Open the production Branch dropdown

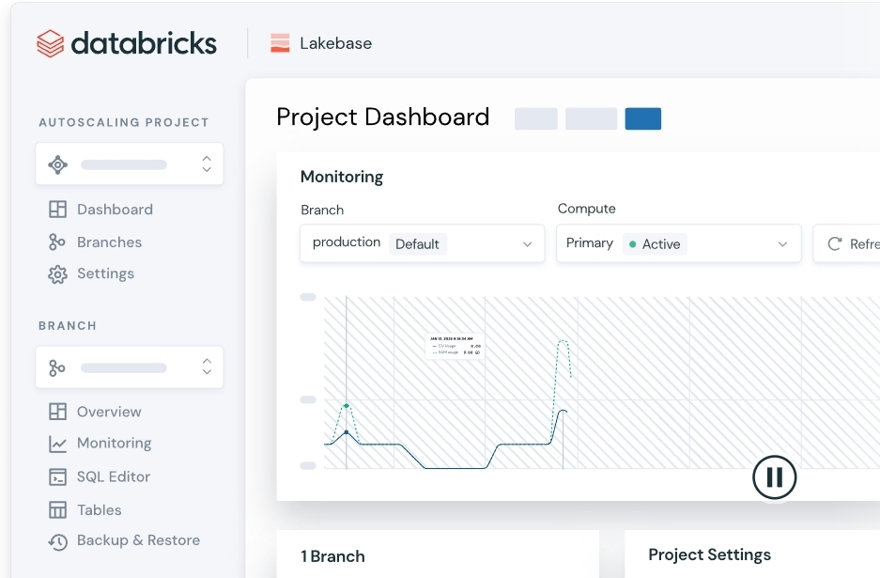[x=422, y=243]
